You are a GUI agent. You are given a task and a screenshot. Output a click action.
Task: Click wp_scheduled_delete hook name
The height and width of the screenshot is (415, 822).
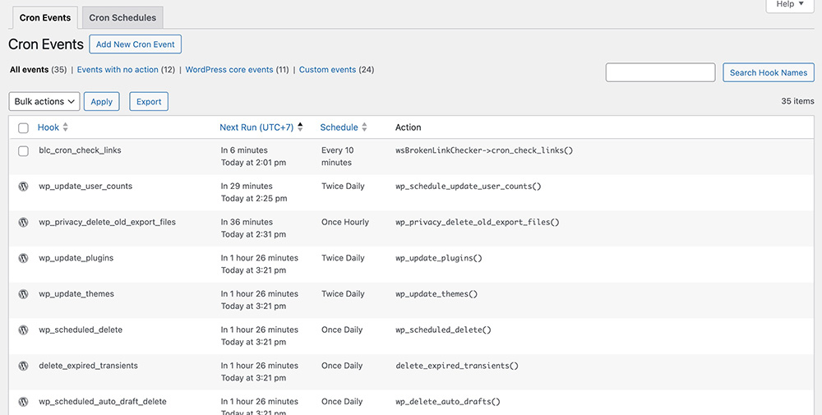click(81, 330)
